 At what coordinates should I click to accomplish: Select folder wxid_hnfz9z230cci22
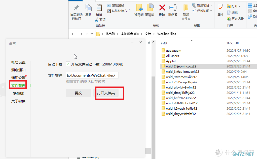[181, 98]
